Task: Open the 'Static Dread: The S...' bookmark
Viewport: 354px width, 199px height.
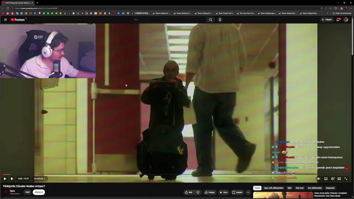Action: [x=224, y=13]
